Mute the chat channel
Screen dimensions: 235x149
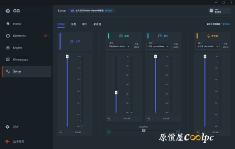(x=148, y=118)
